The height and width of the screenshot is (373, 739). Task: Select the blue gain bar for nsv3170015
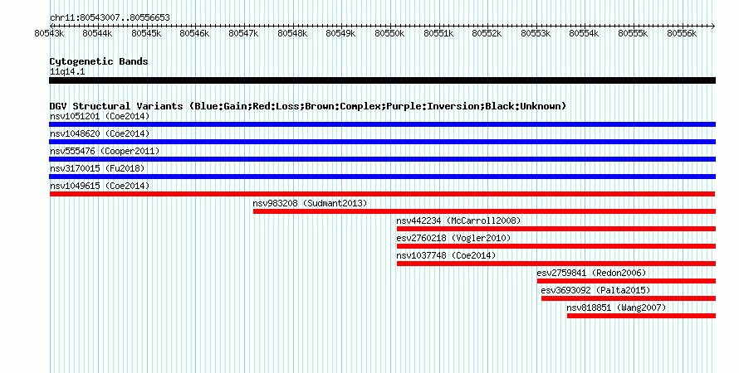click(x=382, y=177)
